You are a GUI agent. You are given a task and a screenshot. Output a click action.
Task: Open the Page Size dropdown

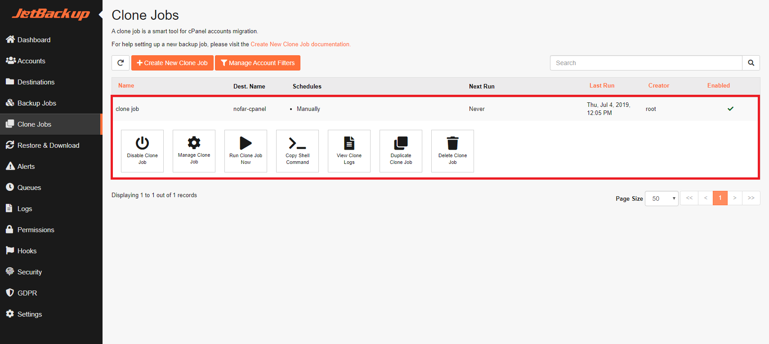pyautogui.click(x=662, y=198)
